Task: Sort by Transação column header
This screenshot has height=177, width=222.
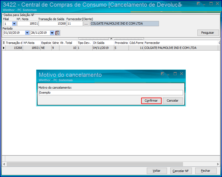Action: click(14, 43)
